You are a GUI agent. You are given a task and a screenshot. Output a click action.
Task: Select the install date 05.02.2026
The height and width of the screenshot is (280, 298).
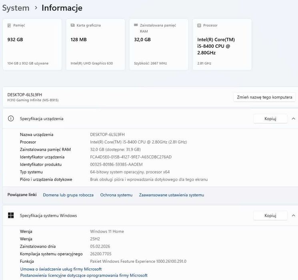click(x=100, y=246)
